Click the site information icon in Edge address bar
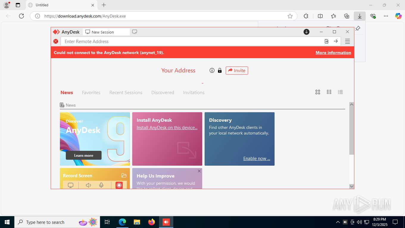Screen dimensions: 405x228 coord(38,16)
